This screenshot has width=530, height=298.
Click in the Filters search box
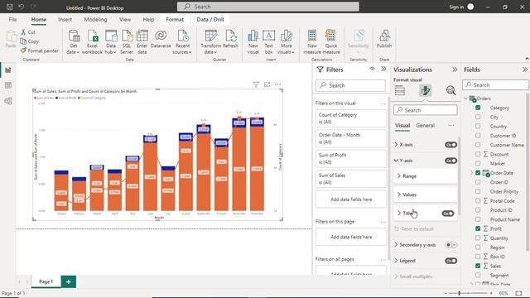tap(350, 85)
